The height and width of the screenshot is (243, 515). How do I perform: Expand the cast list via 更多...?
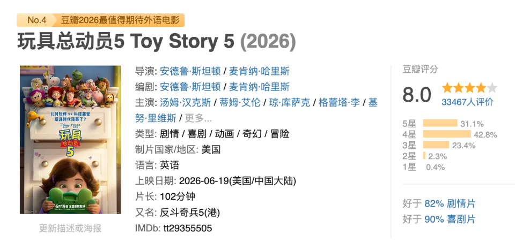tap(198, 118)
